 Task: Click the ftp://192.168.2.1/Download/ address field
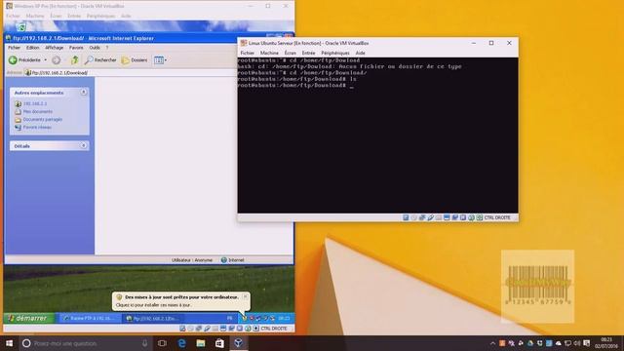[x=132, y=73]
